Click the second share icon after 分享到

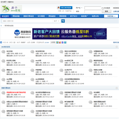[60, 42]
